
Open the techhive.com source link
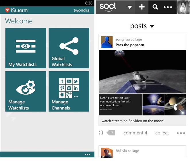pos(106,110)
